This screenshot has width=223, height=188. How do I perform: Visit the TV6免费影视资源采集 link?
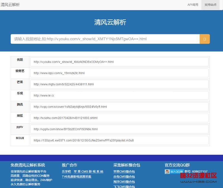tap(76, 177)
